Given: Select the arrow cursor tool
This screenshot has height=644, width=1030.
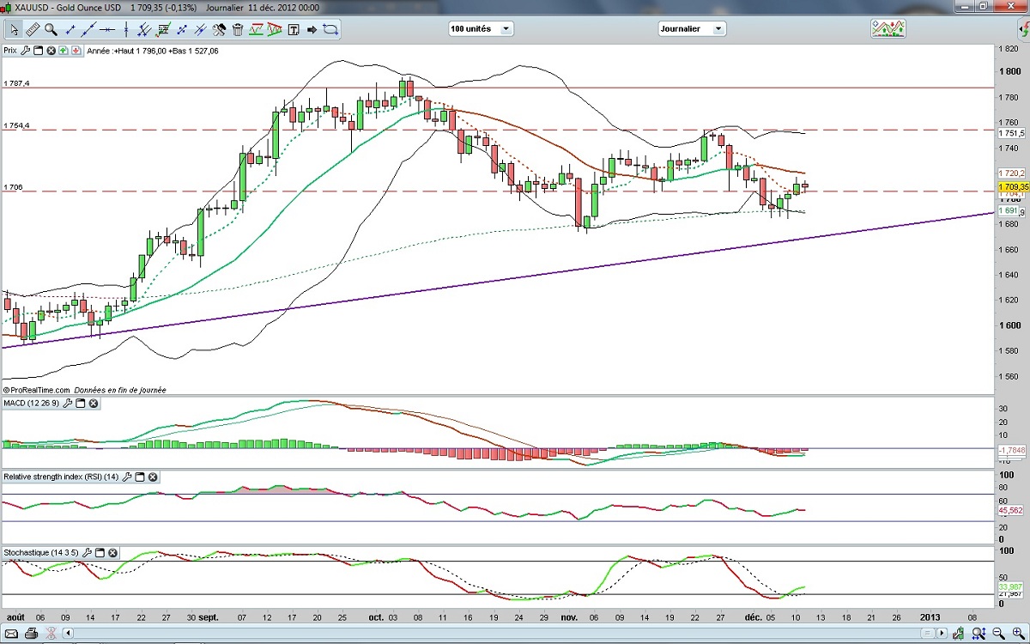Looking at the screenshot, I should [x=14, y=29].
